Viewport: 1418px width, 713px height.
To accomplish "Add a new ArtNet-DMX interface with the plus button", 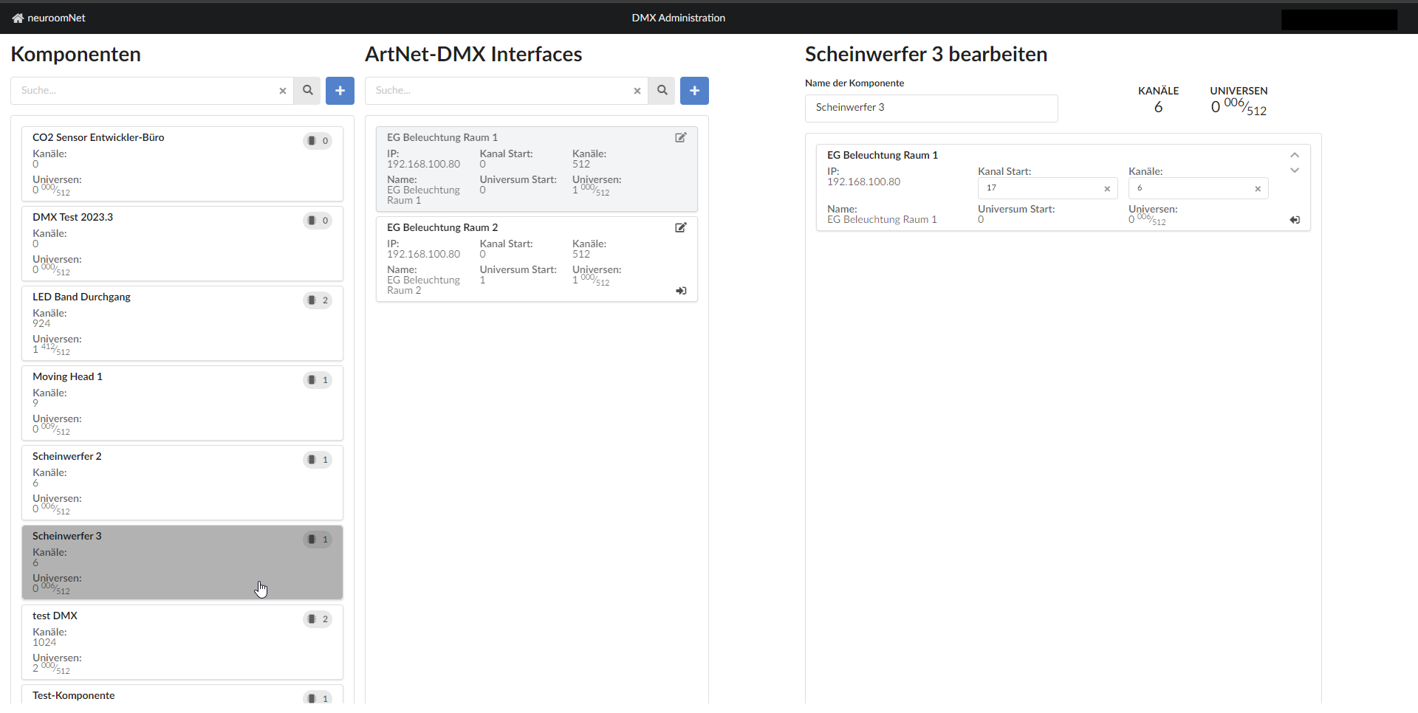I will coord(694,90).
